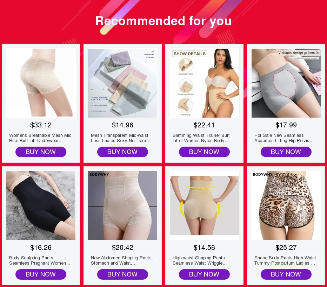Open the New Abdomen Shaping Pants title link
Image resolution: width=327 pixels, height=287 pixels.
122,260
